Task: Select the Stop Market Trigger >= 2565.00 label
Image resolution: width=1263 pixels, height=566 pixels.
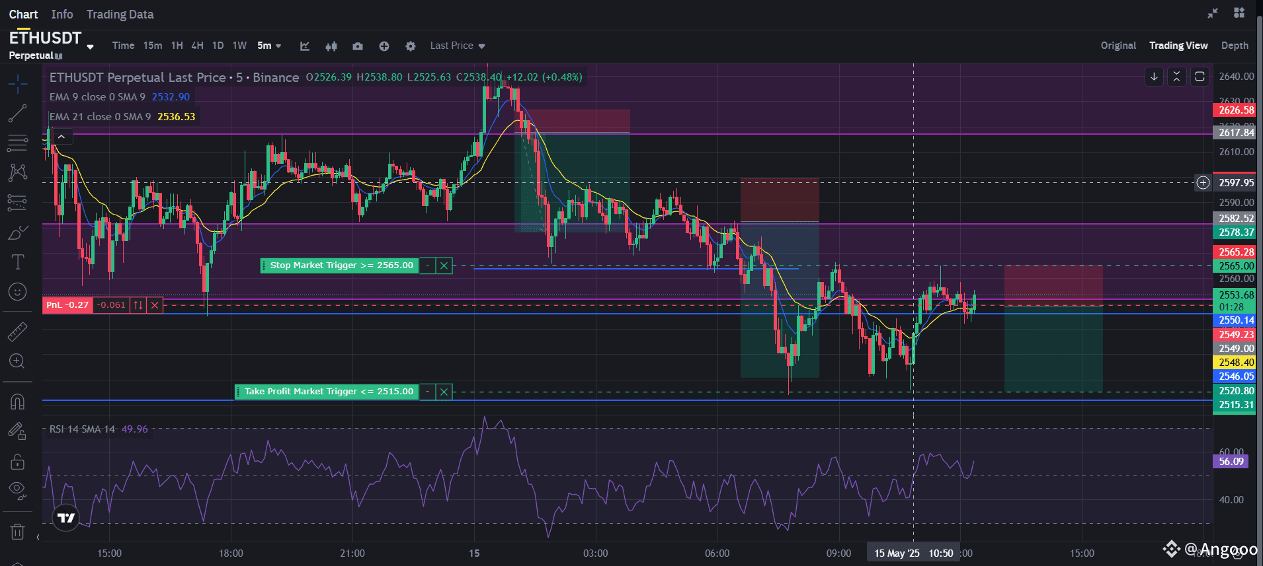Action: (340, 265)
